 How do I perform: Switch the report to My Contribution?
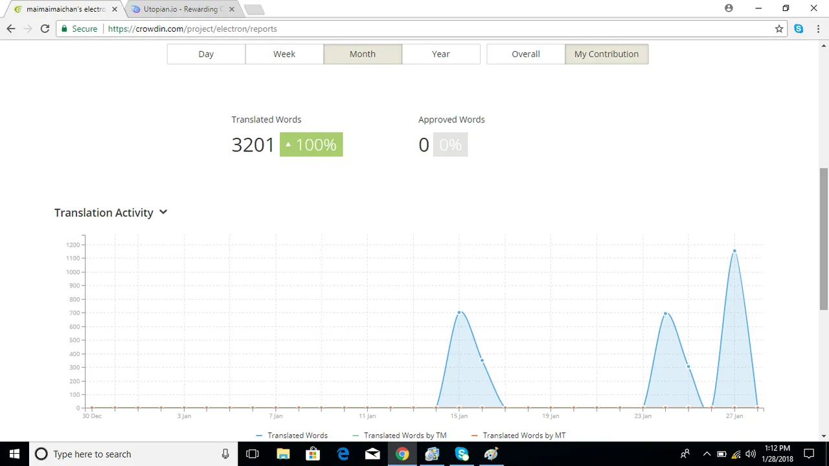pos(606,54)
